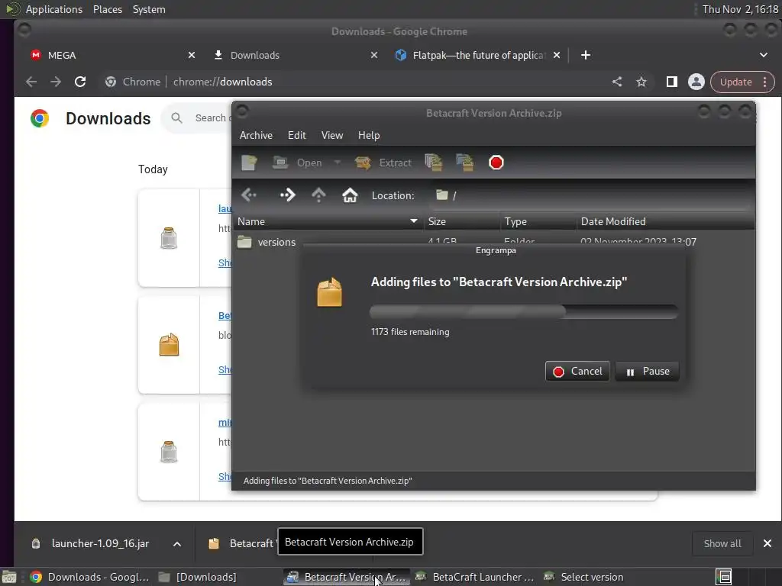This screenshot has height=586, width=782.
Task: Close the Chrome download shelf
Action: coord(767,543)
